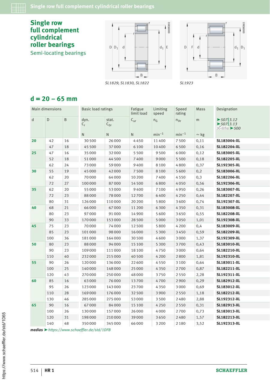
Task: Click the SL1923 bearing drawing
Action: point(214,50)
